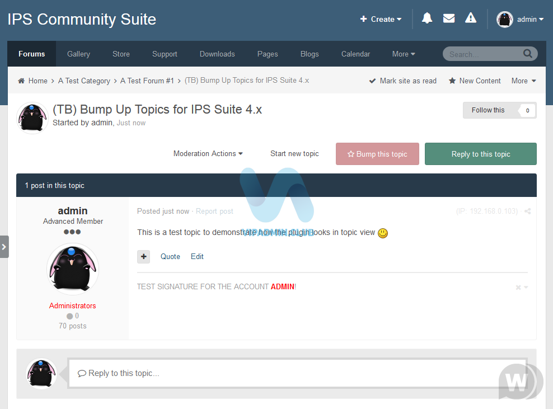553x409 pixels.
Task: Click the avatar beside reply box
Action: [x=41, y=373]
